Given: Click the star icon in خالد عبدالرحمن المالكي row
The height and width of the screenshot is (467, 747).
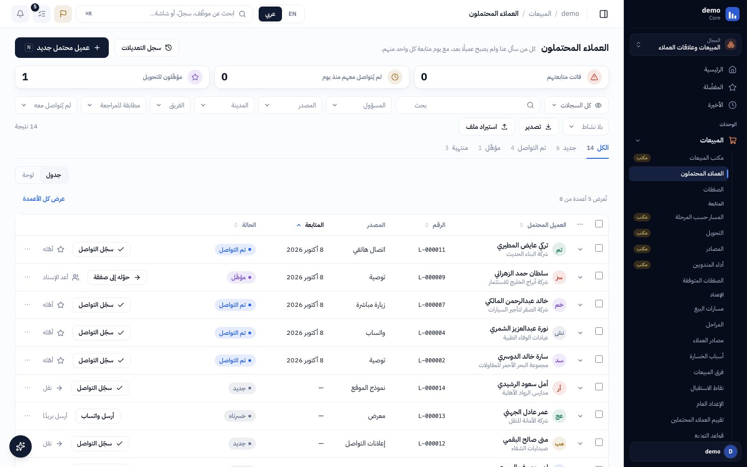Looking at the screenshot, I should click(61, 305).
